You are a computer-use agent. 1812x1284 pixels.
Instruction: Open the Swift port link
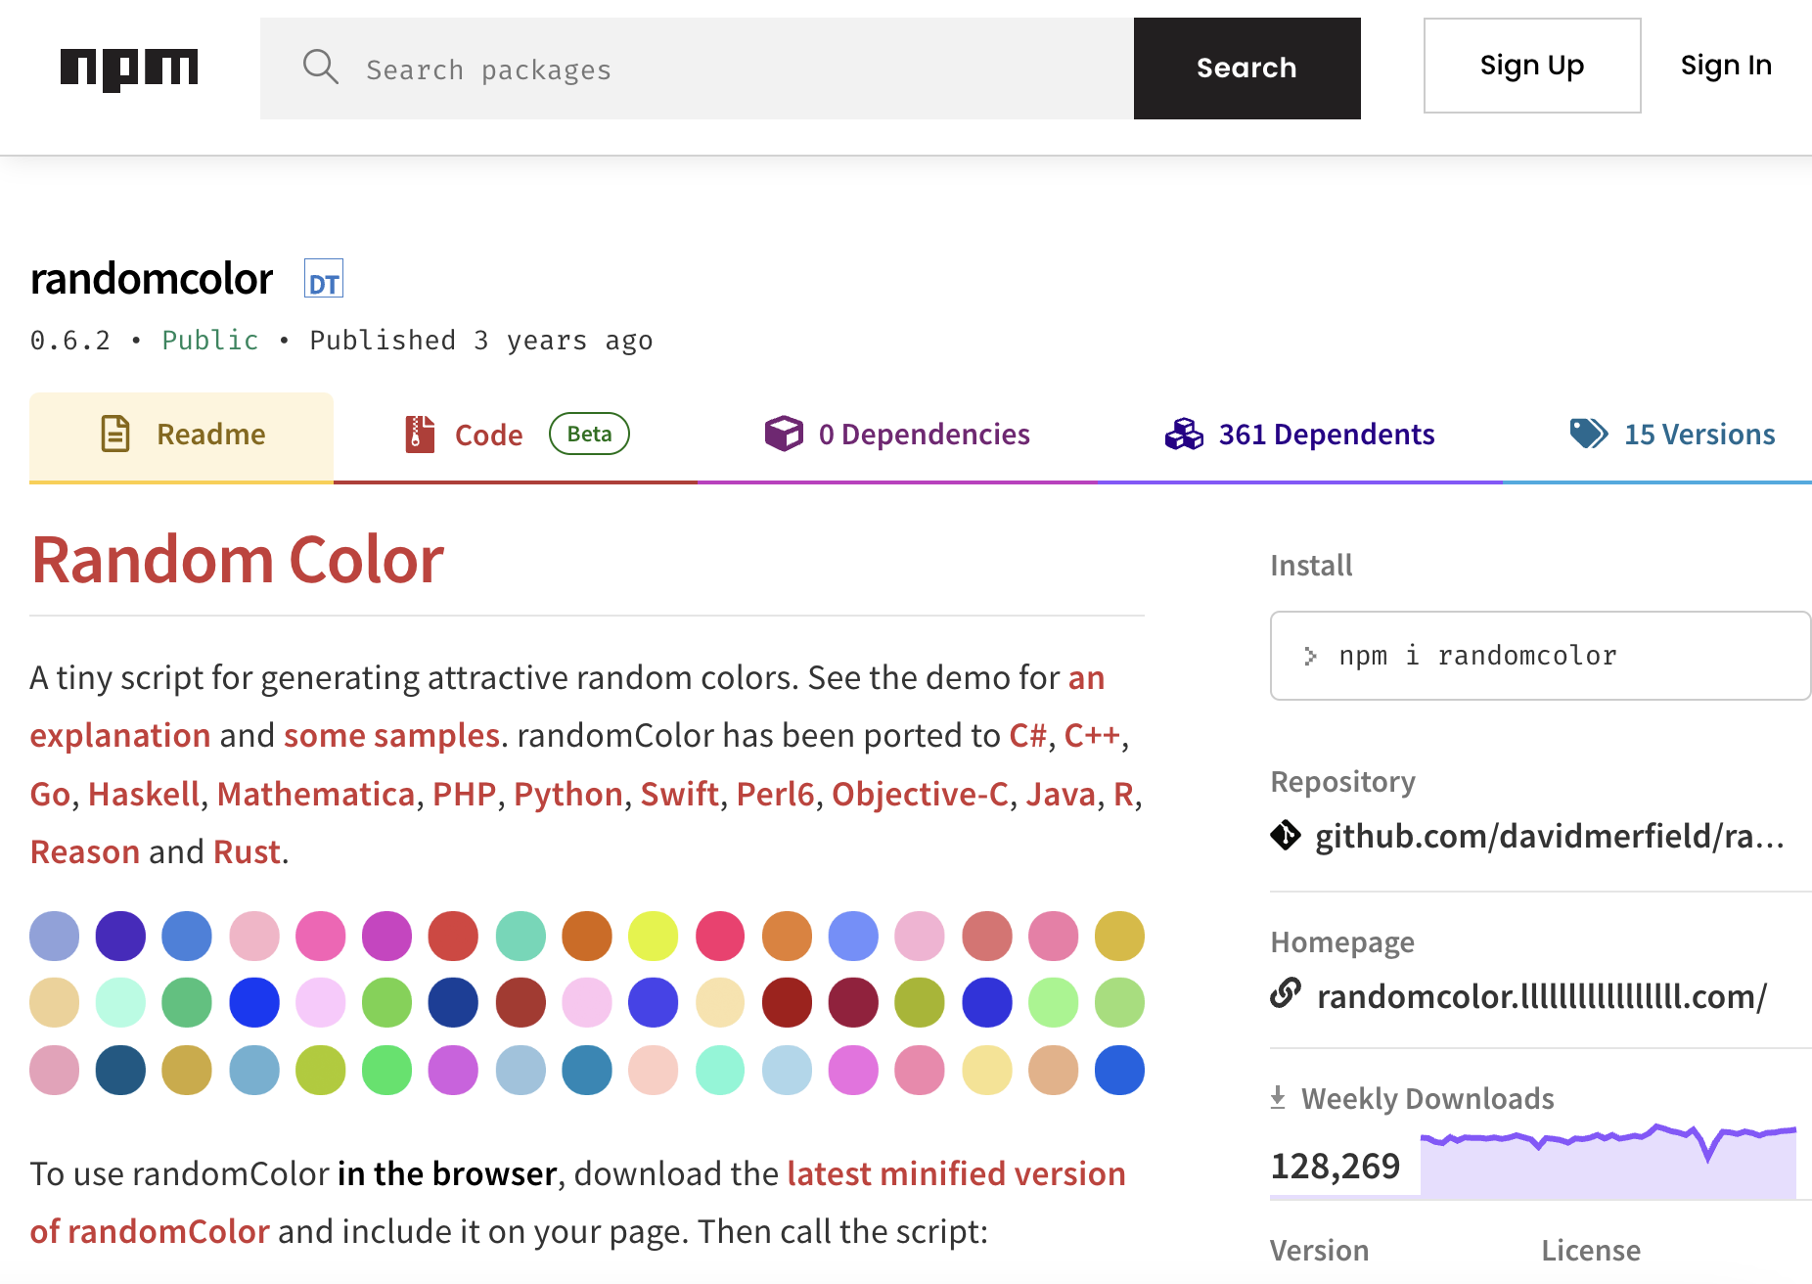(x=680, y=794)
